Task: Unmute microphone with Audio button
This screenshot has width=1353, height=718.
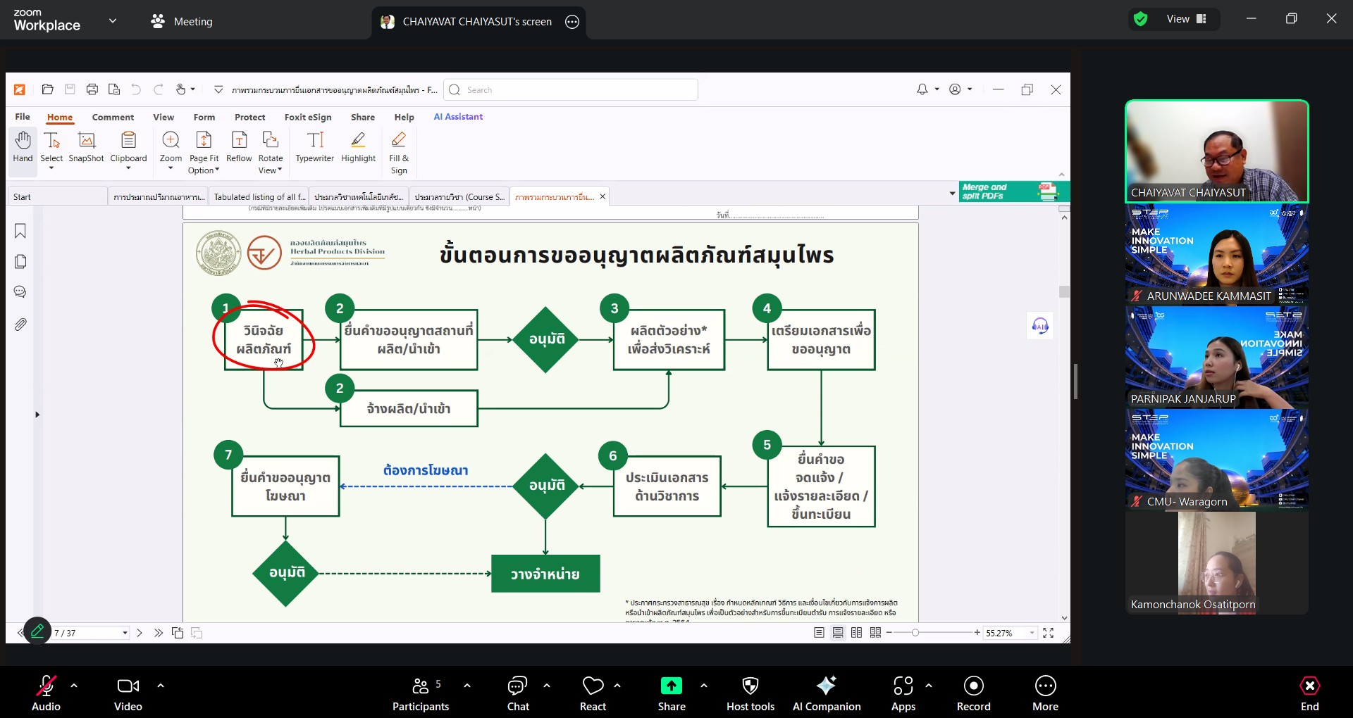Action: point(46,693)
